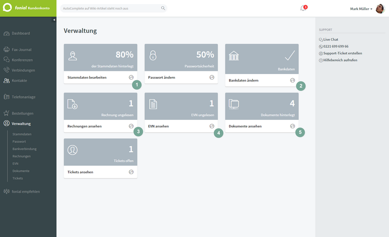Click arrow icon next to Stammdaten bearbeiten
The image size is (389, 237).
click(131, 77)
